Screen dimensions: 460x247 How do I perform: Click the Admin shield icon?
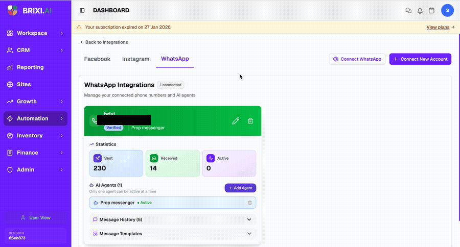tap(10, 169)
